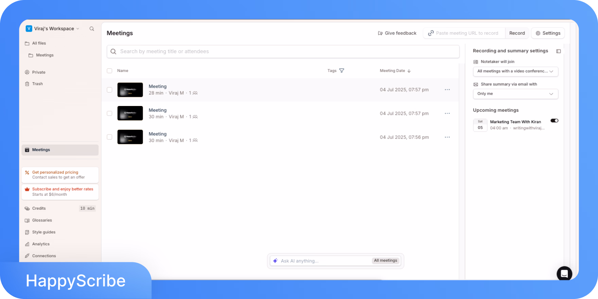Open Settings text in the top bar

551,33
